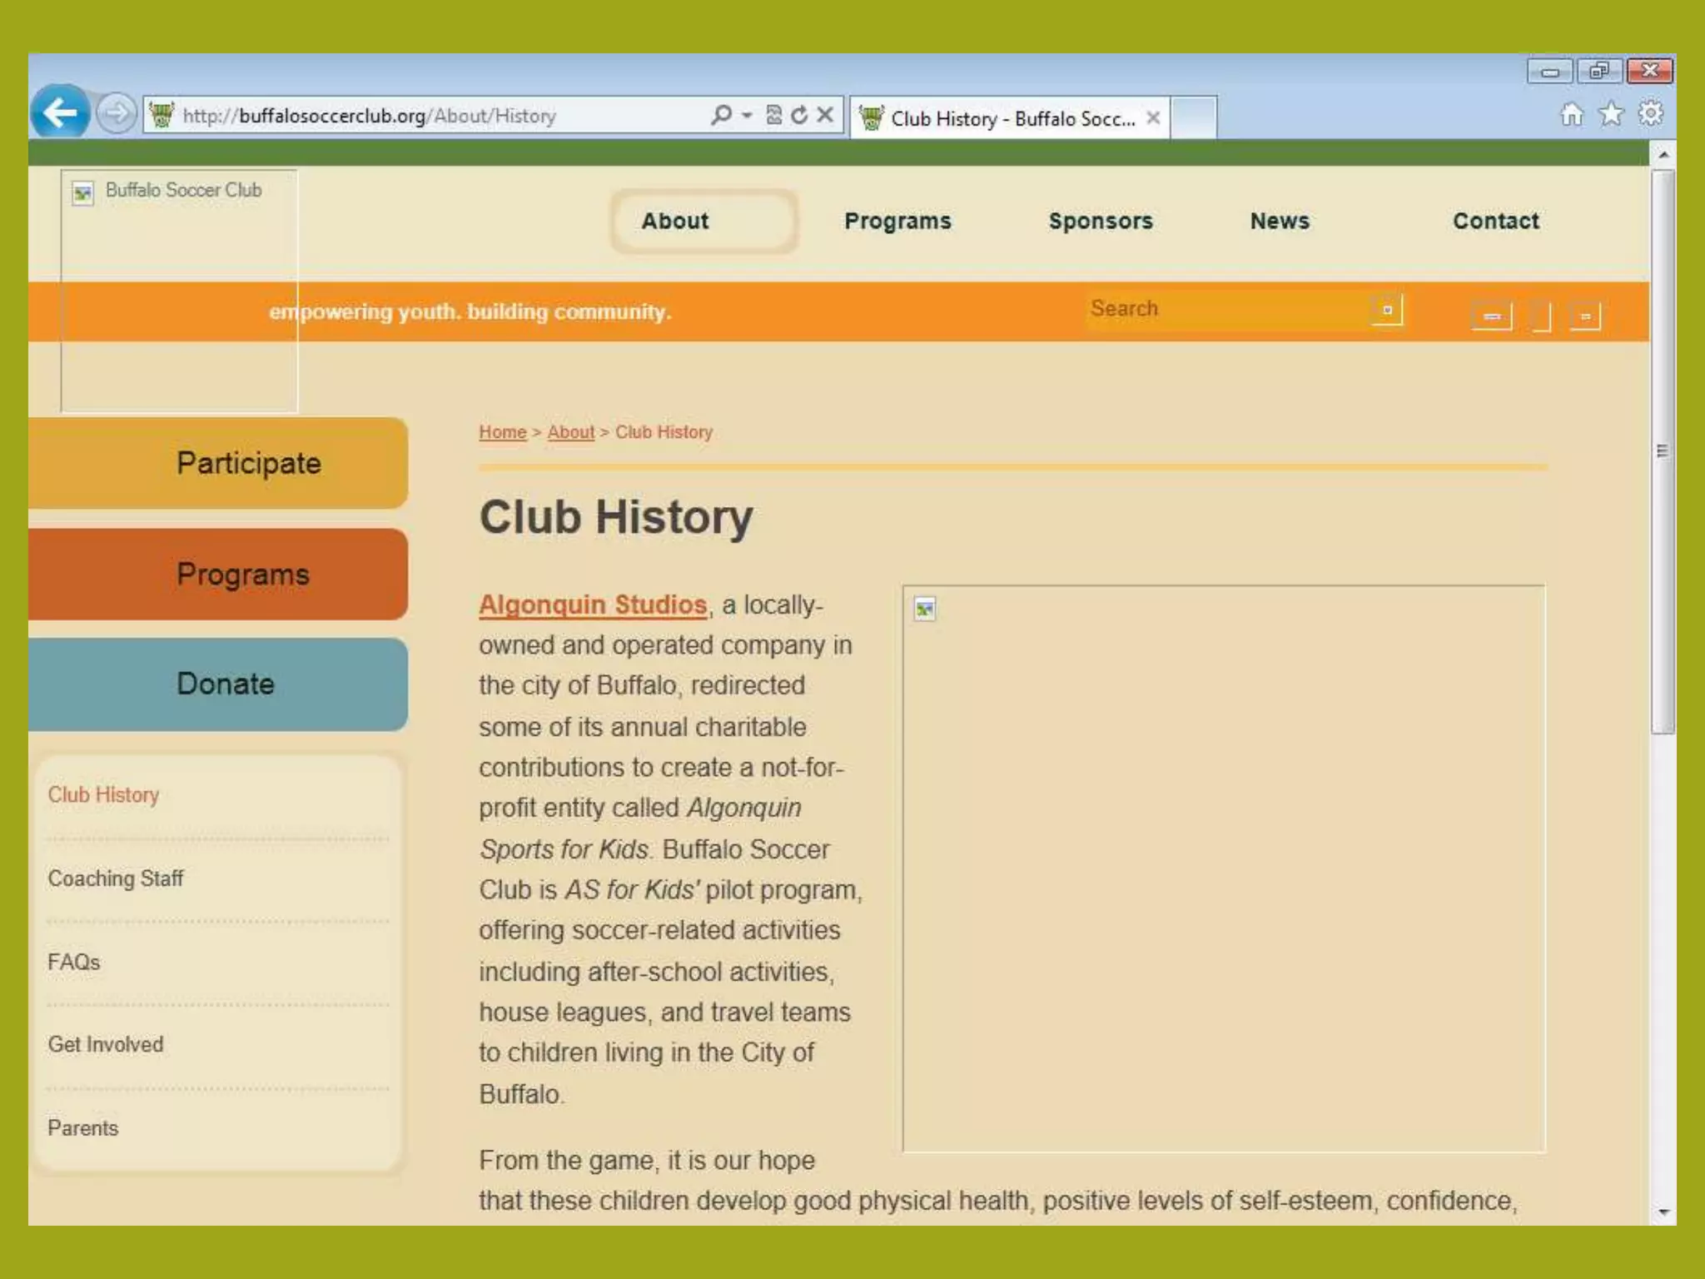Open the Sponsors menu item
Viewport: 1705px width, 1279px height.
point(1100,221)
